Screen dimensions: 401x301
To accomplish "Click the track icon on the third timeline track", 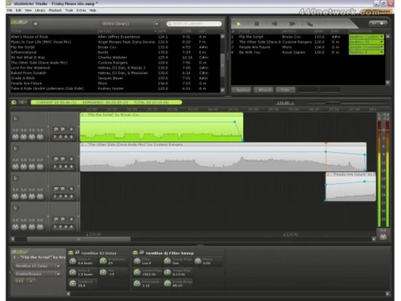I will point(16,178).
